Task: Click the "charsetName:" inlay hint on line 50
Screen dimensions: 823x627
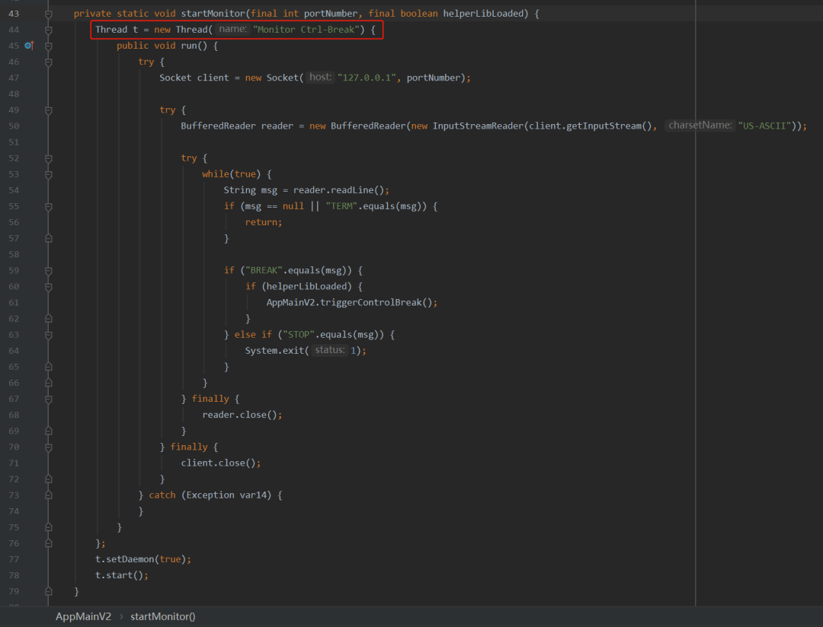Action: pos(700,126)
